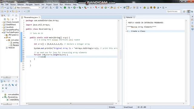The width and height of the screenshot is (194, 109).
Task: Expand the JavaWork project node
Action: (x=2, y=27)
